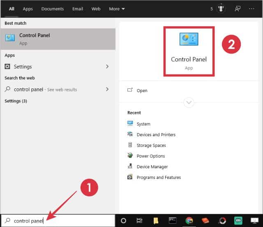Open the command prompt taskbar icon
The width and height of the screenshot is (263, 227).
pyautogui.click(x=173, y=220)
